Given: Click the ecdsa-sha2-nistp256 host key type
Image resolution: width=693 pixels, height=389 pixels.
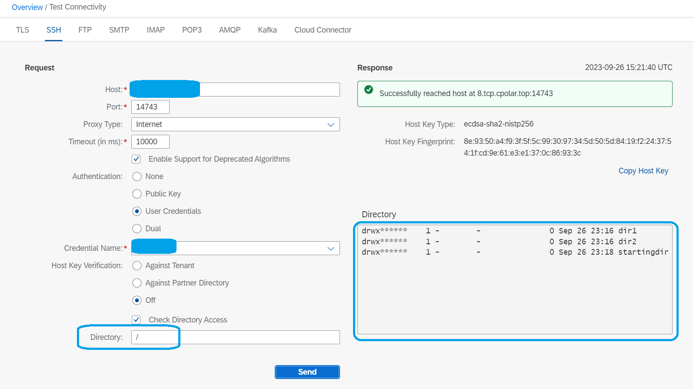Looking at the screenshot, I should tap(499, 124).
